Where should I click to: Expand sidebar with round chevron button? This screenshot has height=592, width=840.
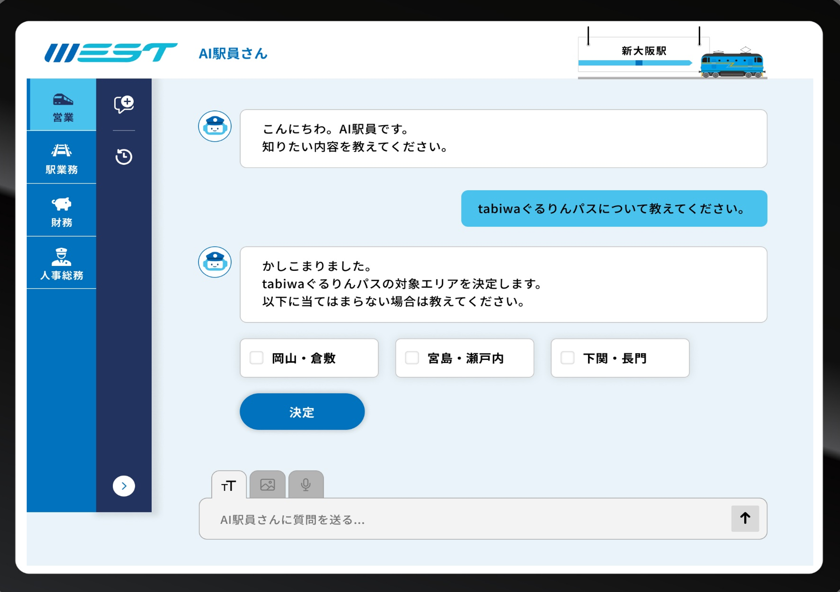[124, 486]
